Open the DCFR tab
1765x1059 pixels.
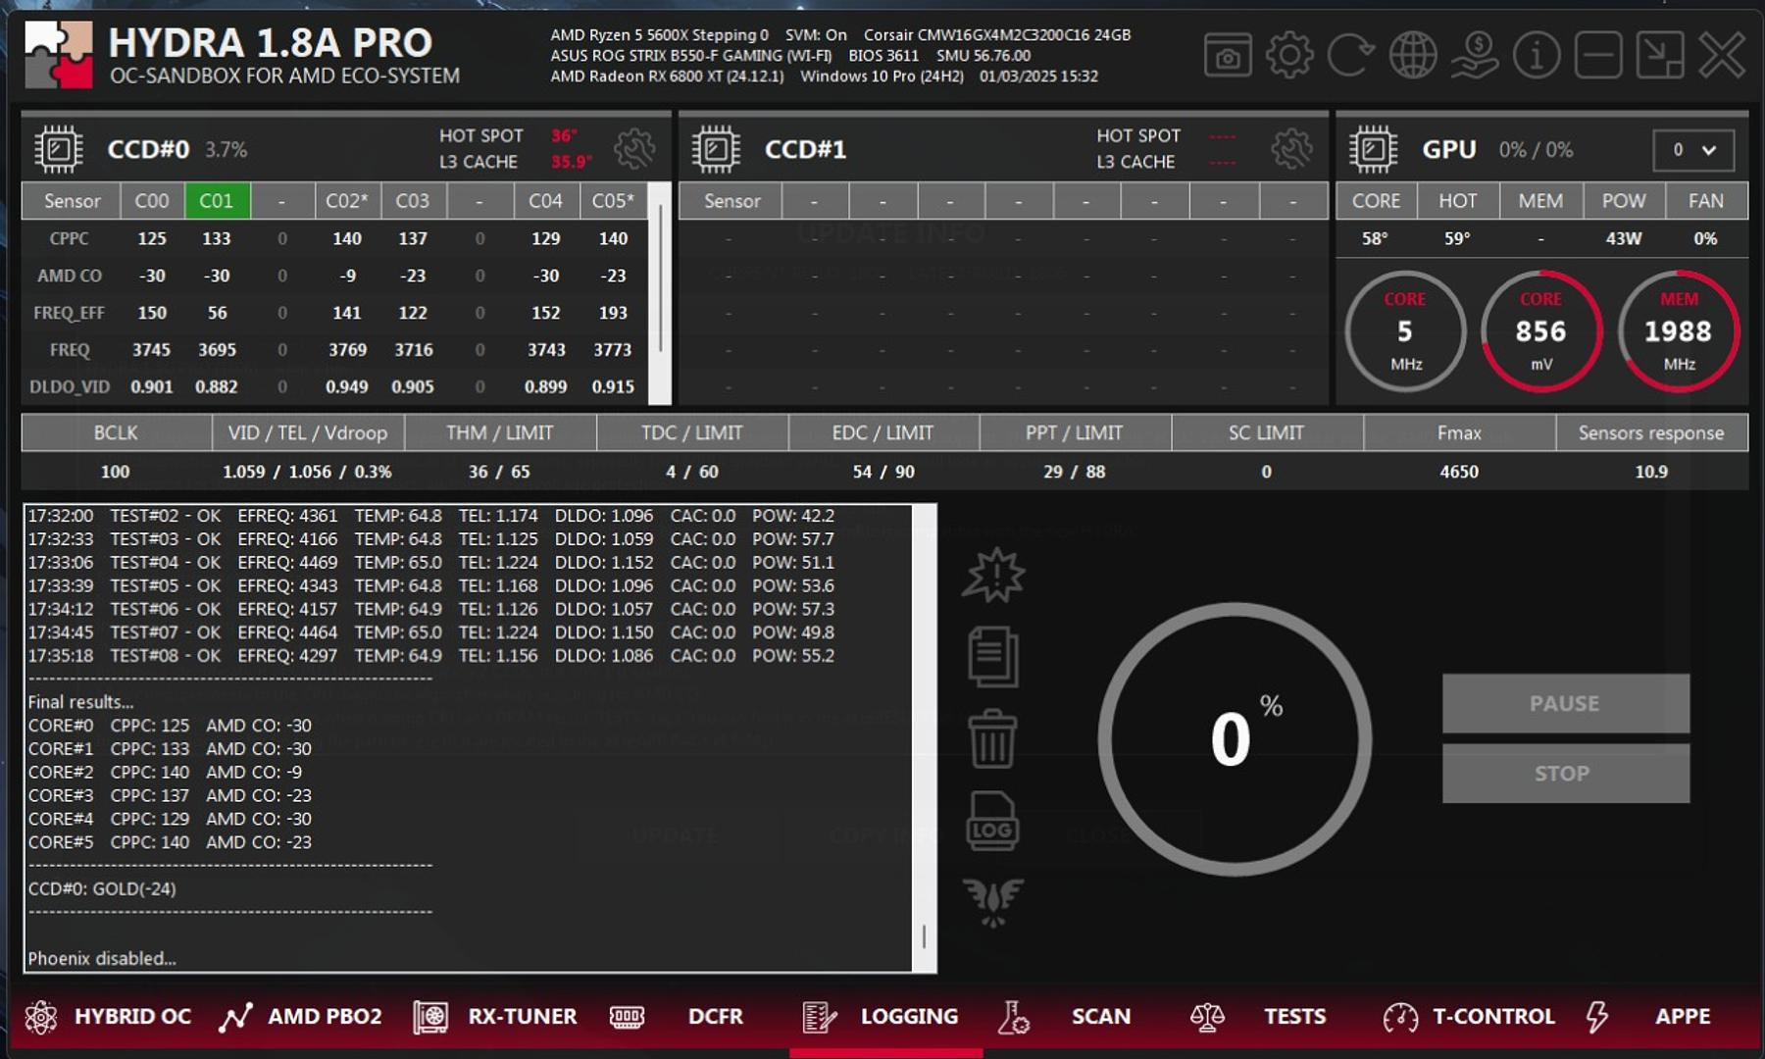click(x=716, y=1017)
